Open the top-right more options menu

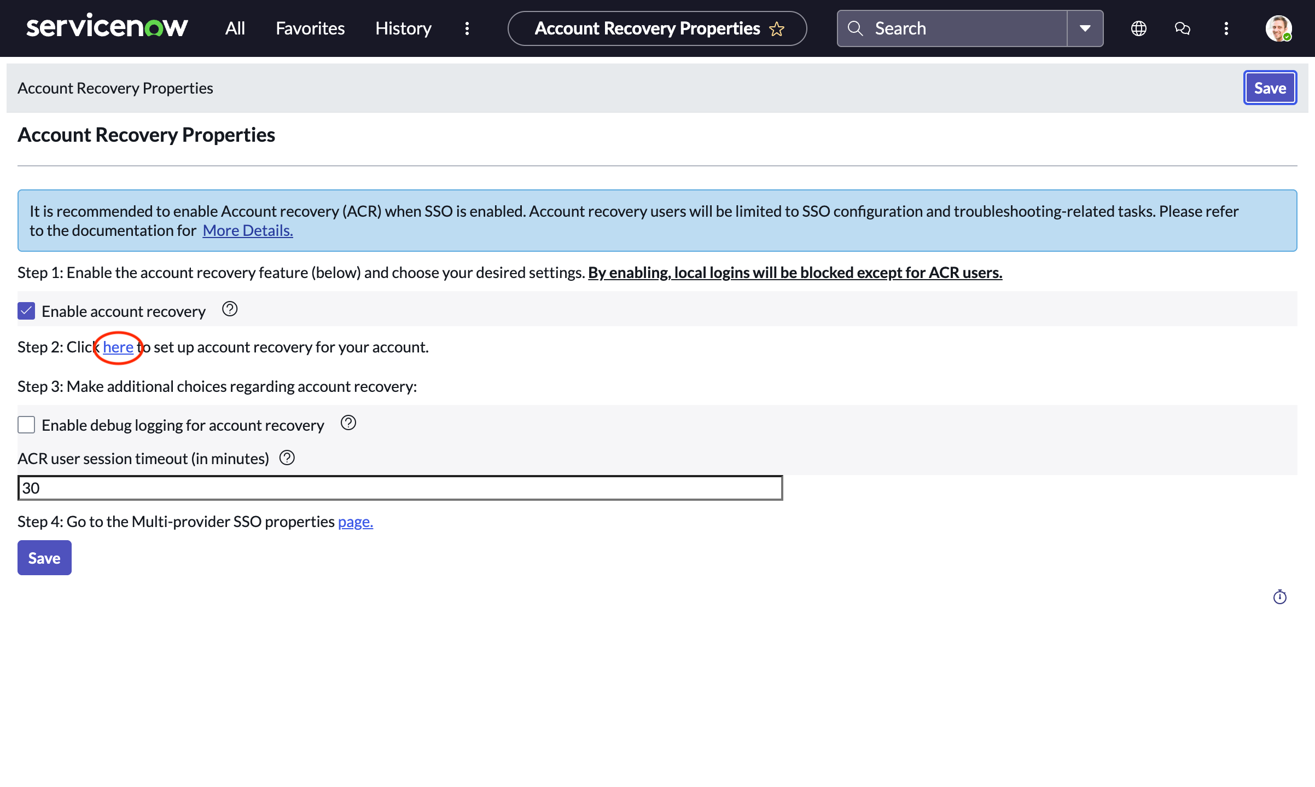1226,28
